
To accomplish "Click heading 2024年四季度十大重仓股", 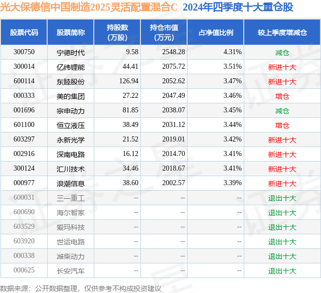I will [x=238, y=7].
